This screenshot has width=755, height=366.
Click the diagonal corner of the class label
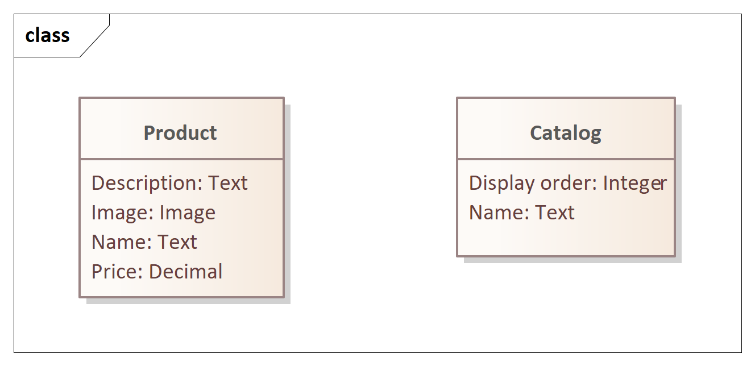[x=94, y=36]
